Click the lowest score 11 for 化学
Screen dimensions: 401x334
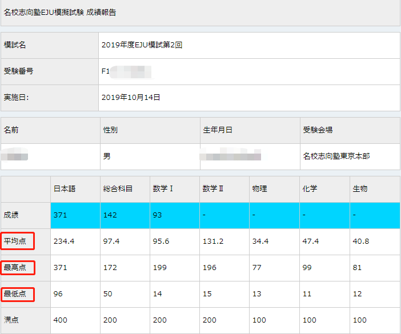click(x=307, y=294)
